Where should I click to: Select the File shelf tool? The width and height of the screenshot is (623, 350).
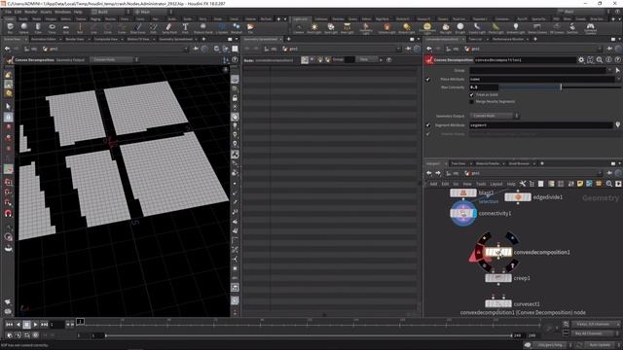[250, 28]
